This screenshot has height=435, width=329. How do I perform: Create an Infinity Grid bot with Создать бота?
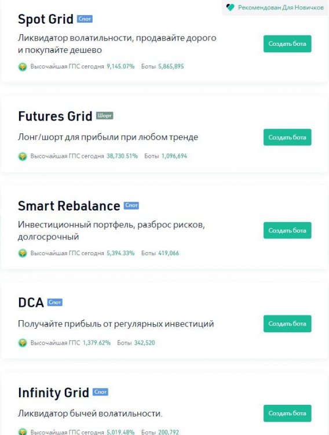tap(287, 414)
